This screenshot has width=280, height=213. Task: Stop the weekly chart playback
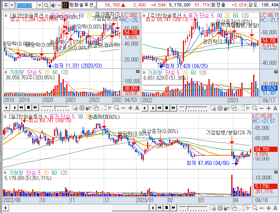(x=167, y=108)
